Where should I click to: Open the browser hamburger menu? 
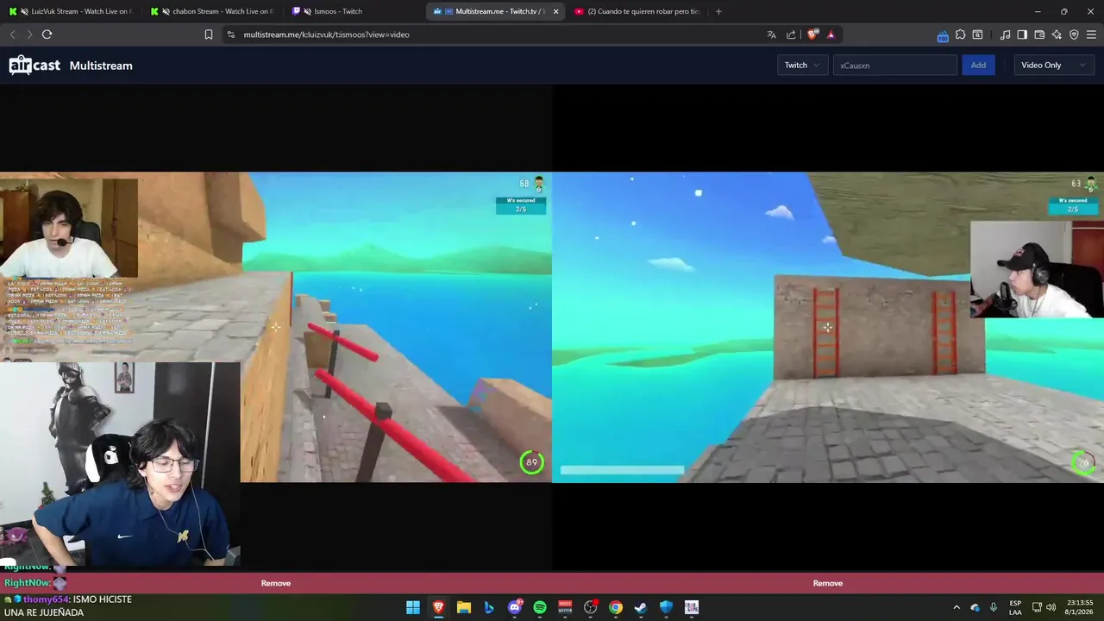(1092, 34)
